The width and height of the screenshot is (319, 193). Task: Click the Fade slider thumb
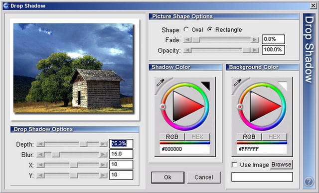pos(196,40)
